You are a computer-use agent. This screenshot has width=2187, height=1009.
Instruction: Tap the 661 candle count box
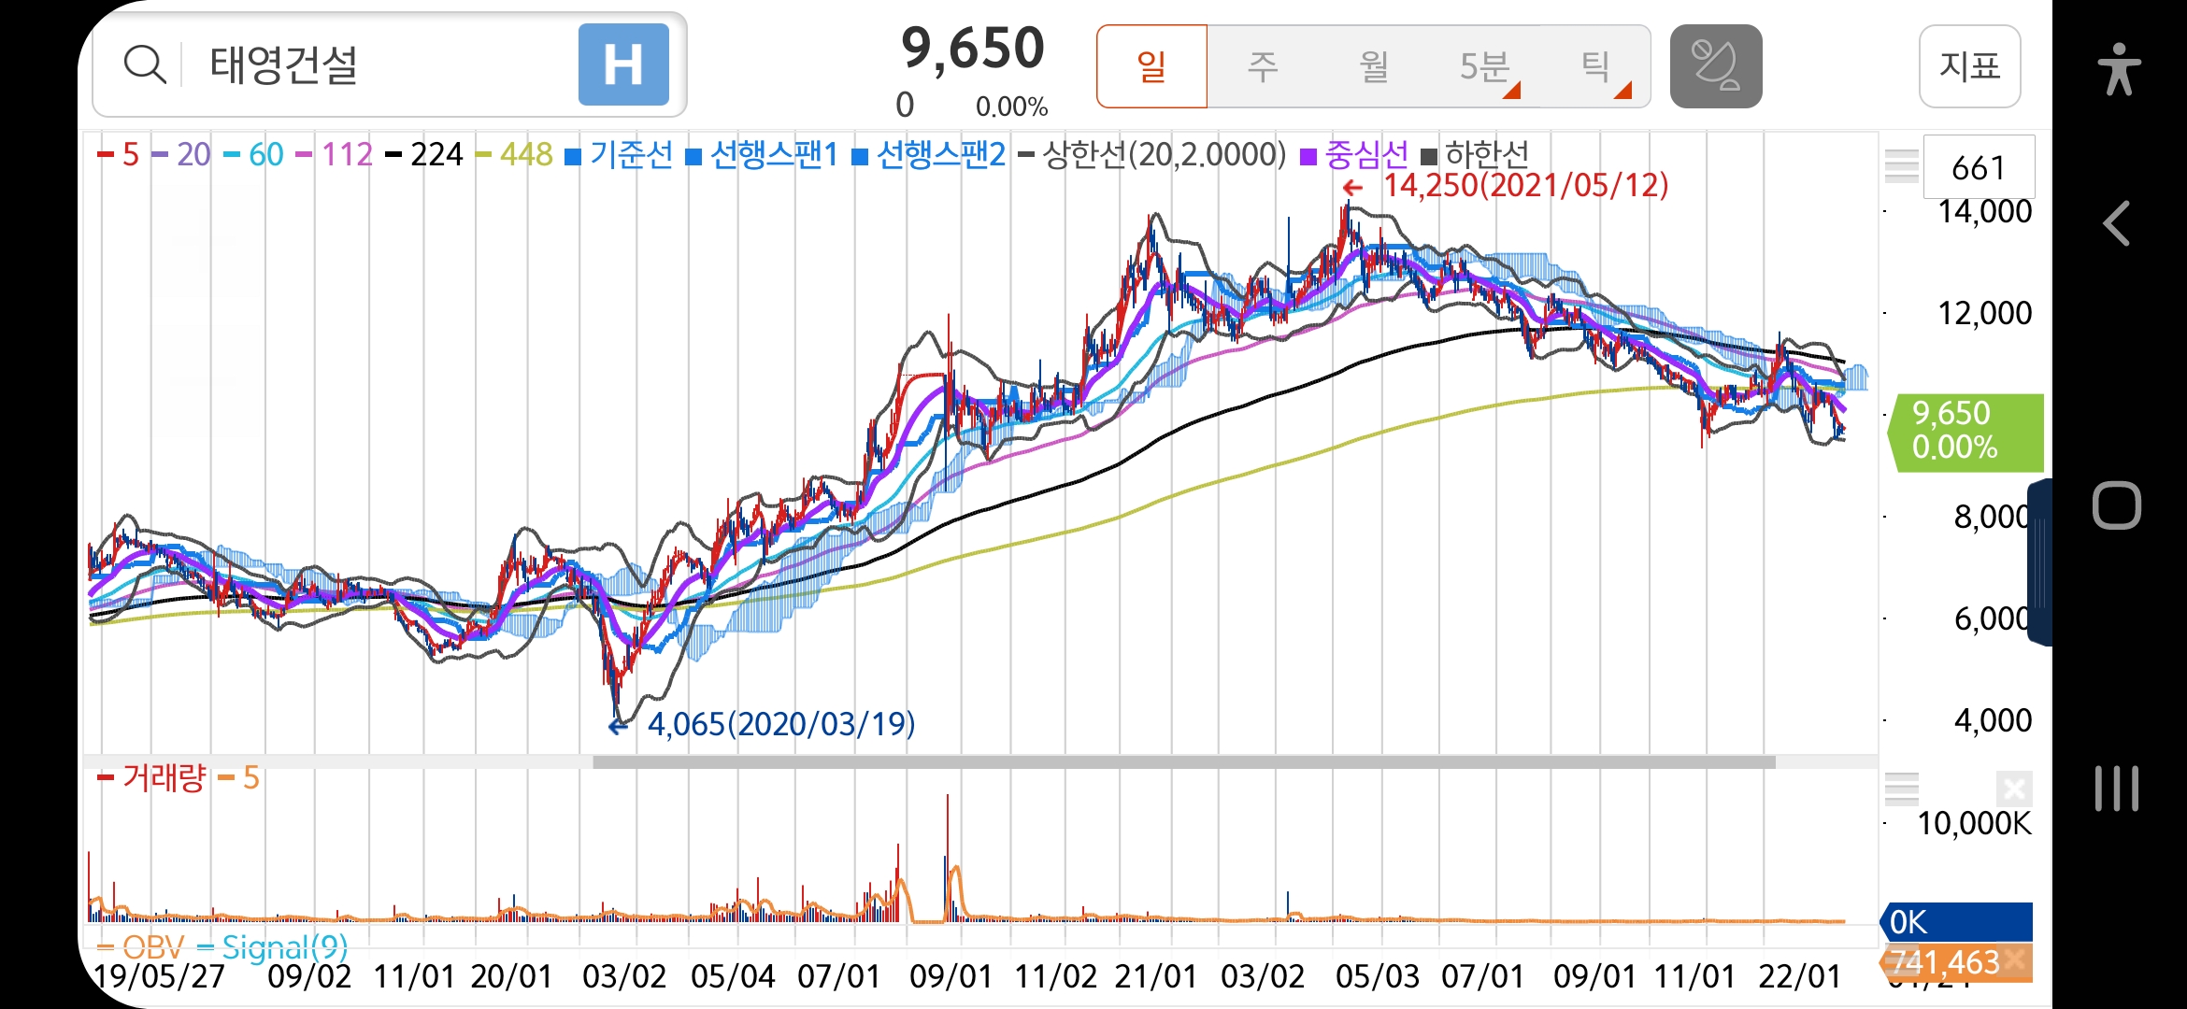point(1978,167)
